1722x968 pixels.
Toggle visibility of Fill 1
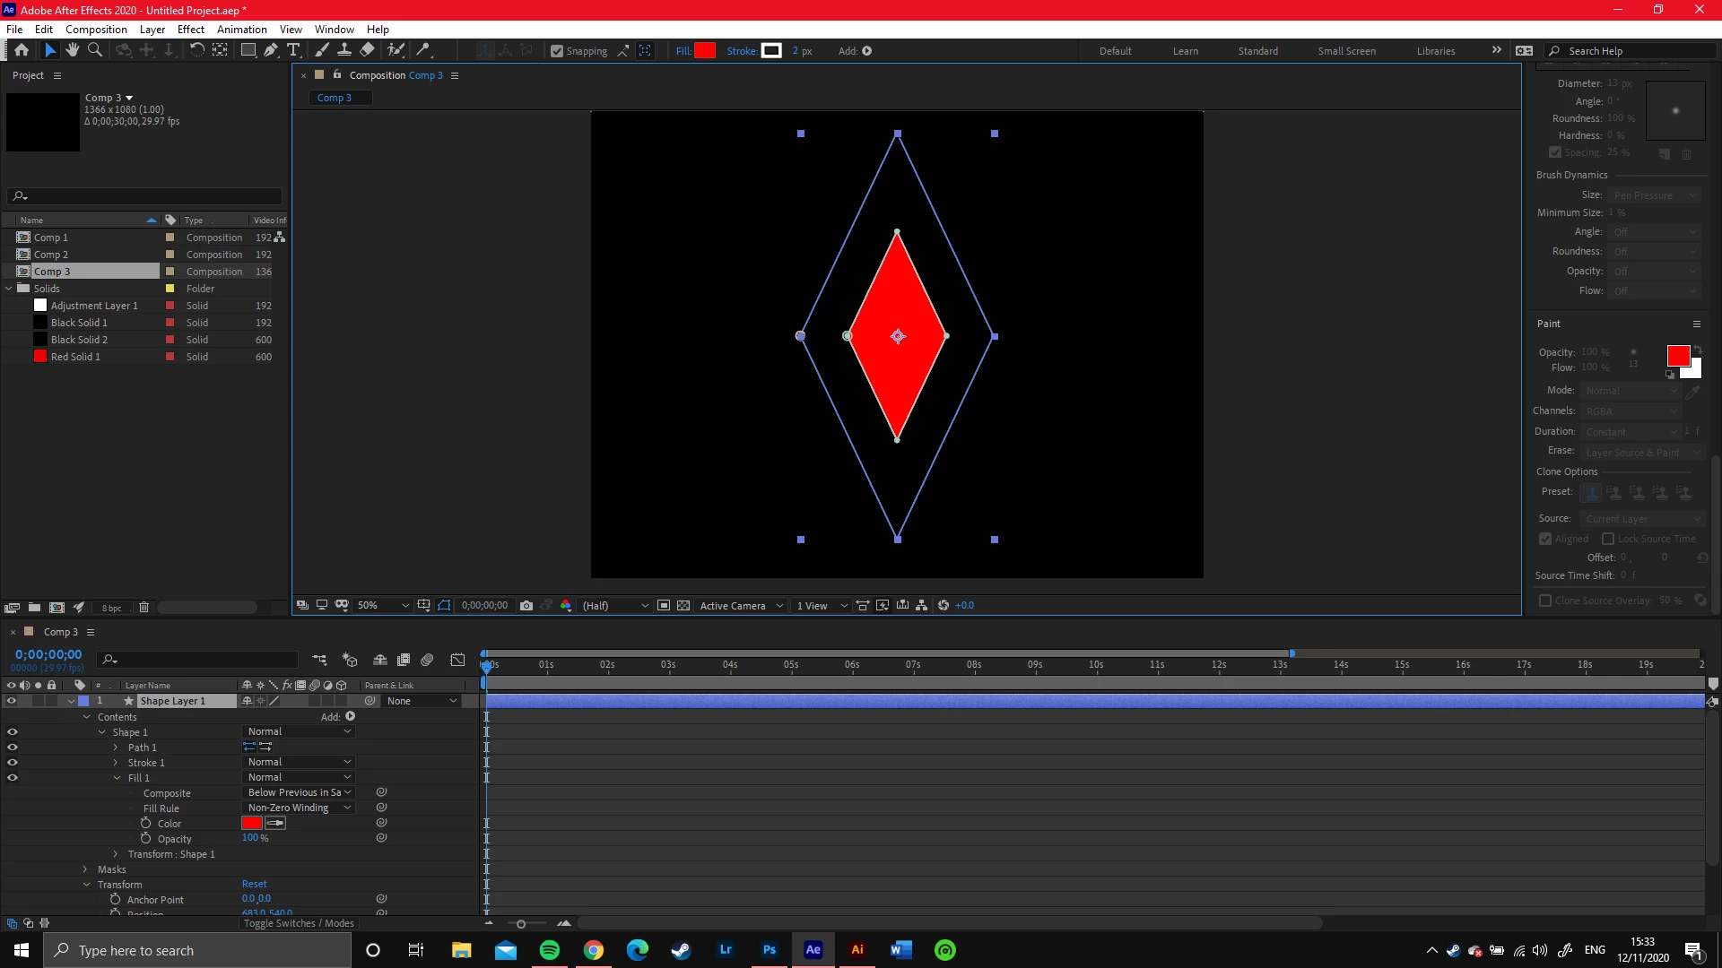[x=13, y=778]
